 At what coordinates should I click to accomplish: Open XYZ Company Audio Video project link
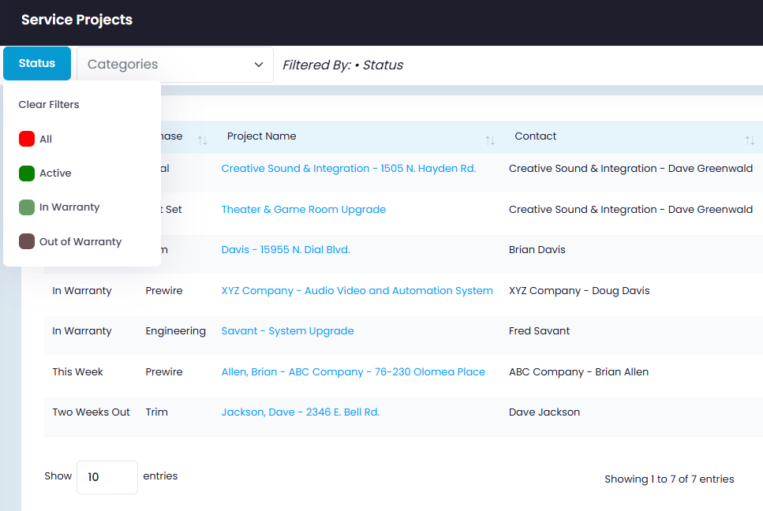[x=357, y=291]
